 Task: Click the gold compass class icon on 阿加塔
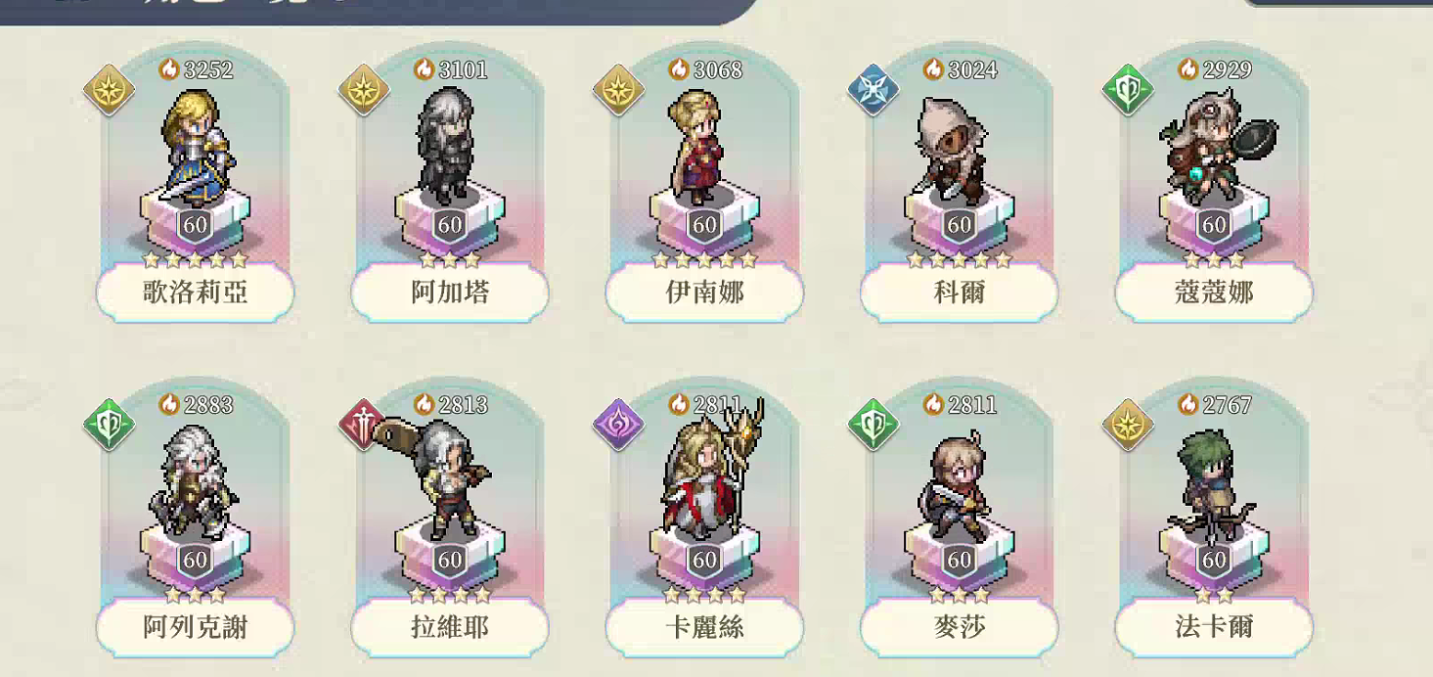click(x=364, y=90)
